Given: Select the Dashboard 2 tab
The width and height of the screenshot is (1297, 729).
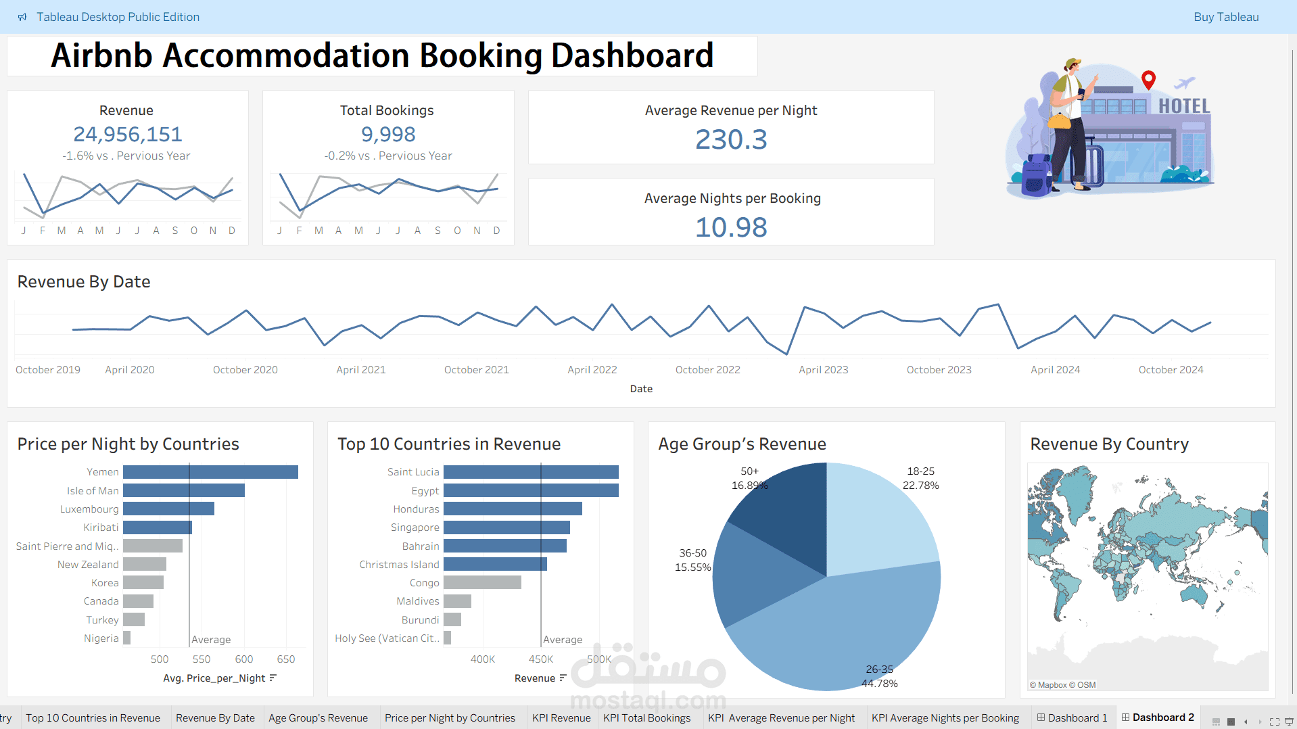Looking at the screenshot, I should pos(1158,718).
